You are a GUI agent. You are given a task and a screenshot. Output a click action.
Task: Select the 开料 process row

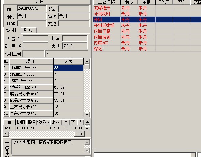click(147, 19)
